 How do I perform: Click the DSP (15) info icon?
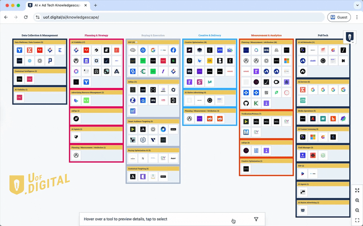click(x=136, y=43)
